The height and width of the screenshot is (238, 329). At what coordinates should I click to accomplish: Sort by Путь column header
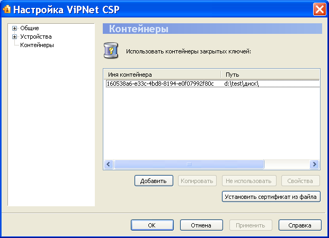tap(270, 75)
